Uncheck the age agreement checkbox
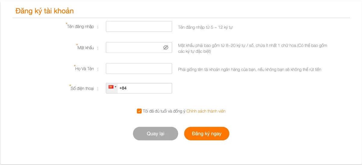 click(139, 111)
